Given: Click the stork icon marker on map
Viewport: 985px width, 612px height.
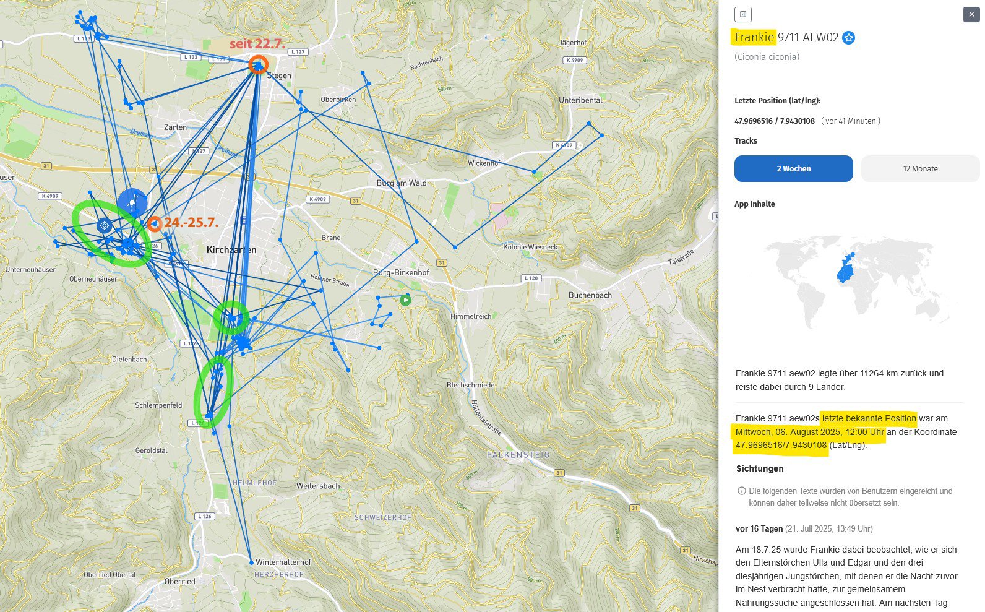Looking at the screenshot, I should tap(132, 203).
